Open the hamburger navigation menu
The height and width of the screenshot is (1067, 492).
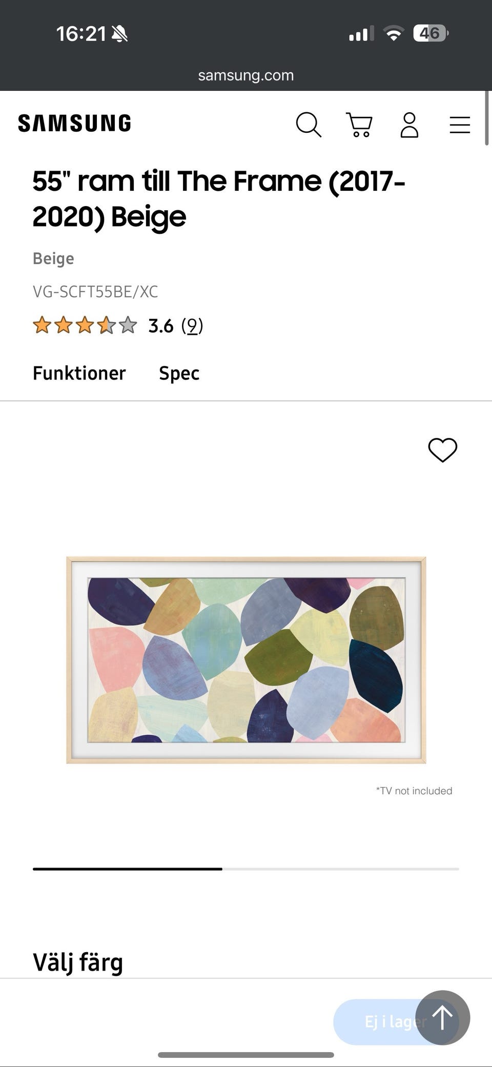tap(459, 124)
